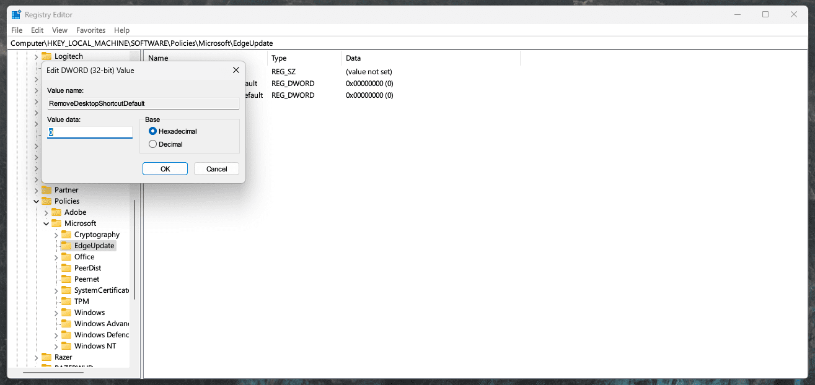Image resolution: width=815 pixels, height=385 pixels.
Task: Click the open EdgeUpdate folder icon
Action: pos(66,246)
